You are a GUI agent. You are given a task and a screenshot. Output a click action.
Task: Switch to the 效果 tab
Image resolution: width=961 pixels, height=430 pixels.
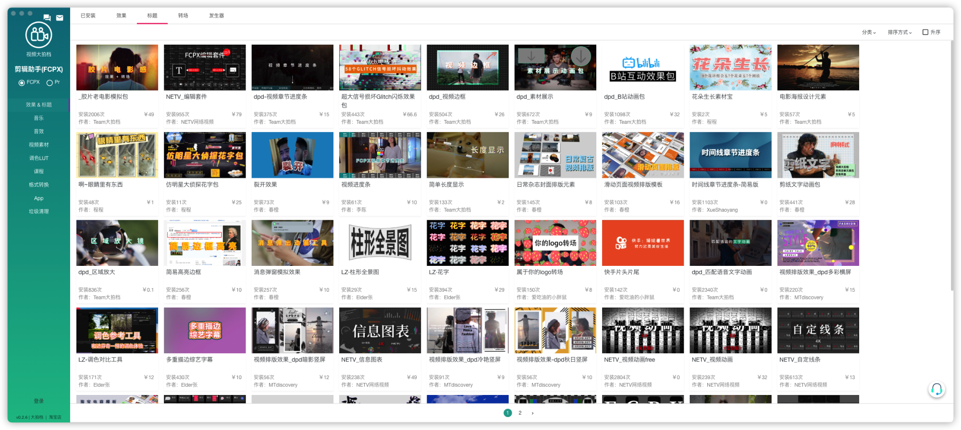(x=121, y=15)
